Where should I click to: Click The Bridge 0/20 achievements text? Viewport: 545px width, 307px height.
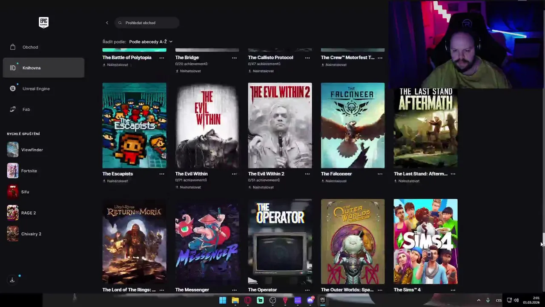tap(192, 64)
